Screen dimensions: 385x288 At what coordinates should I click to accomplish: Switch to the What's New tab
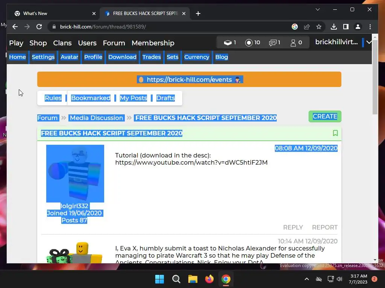54,13
